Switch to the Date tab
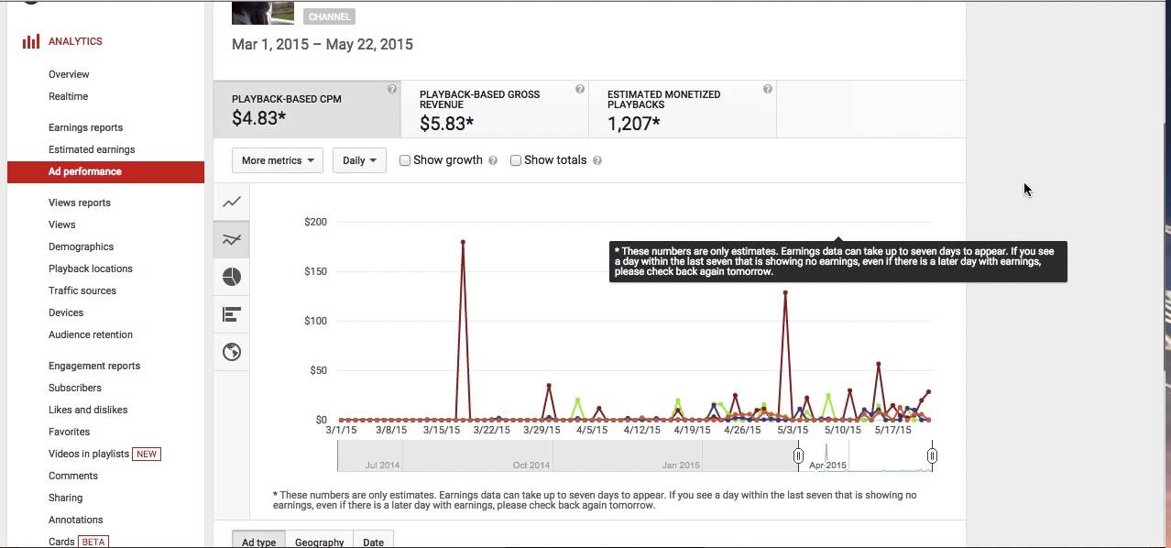 click(373, 540)
